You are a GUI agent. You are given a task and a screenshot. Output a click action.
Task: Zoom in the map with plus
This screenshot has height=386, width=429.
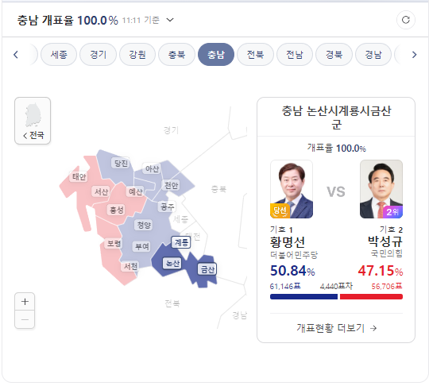pos(25,302)
